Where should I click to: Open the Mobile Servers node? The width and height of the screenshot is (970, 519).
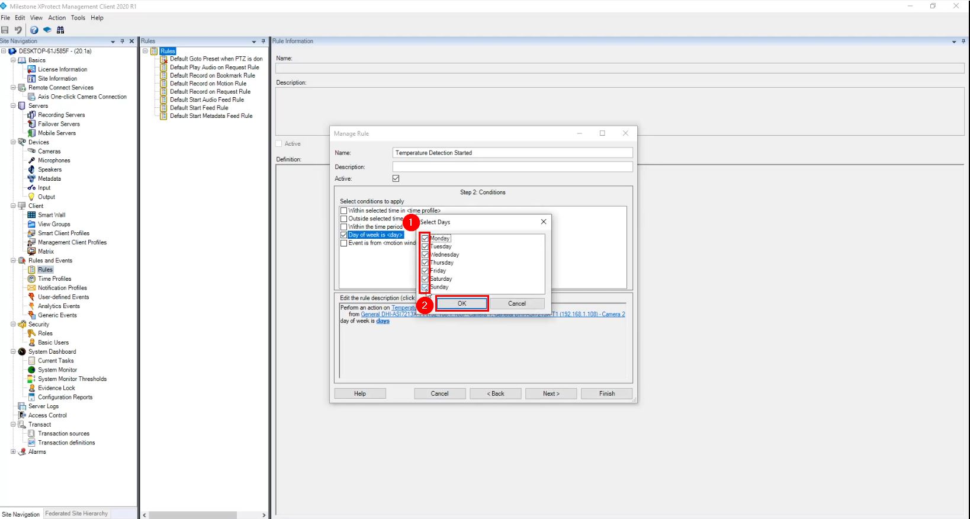pos(57,133)
